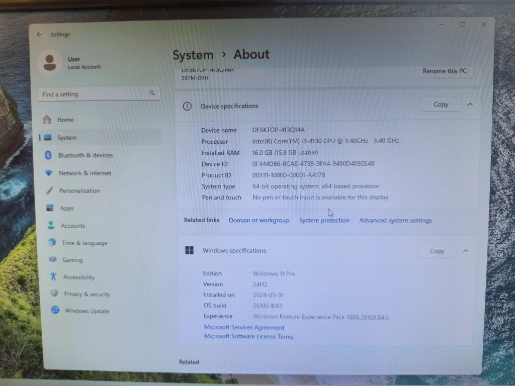Select Bluetooth & devices in sidebar
Screen dimensions: 515x386
point(85,155)
